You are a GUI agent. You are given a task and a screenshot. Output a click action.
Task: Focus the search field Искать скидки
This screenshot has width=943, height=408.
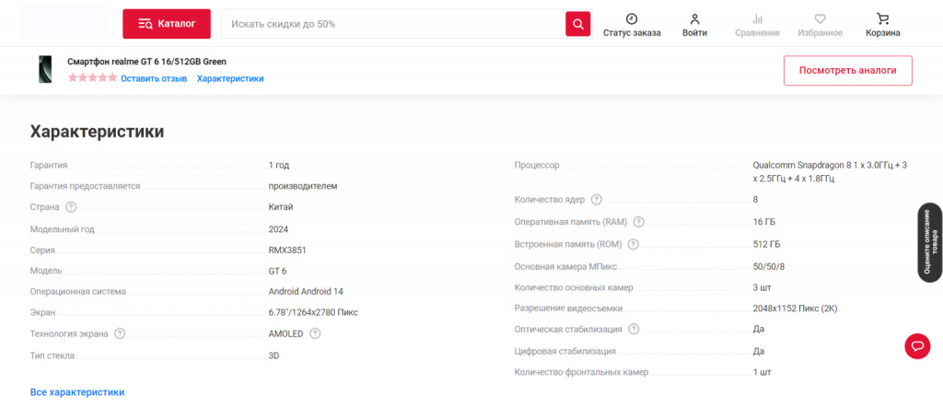392,24
